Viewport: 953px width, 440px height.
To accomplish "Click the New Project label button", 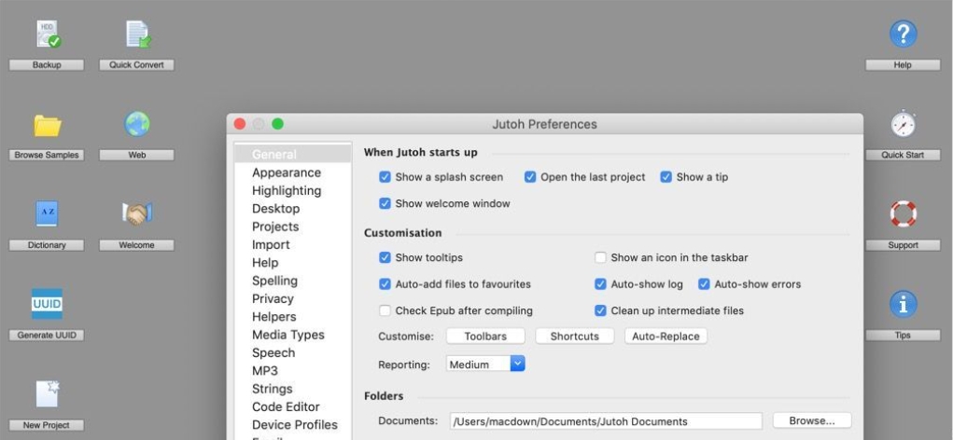I will click(46, 425).
